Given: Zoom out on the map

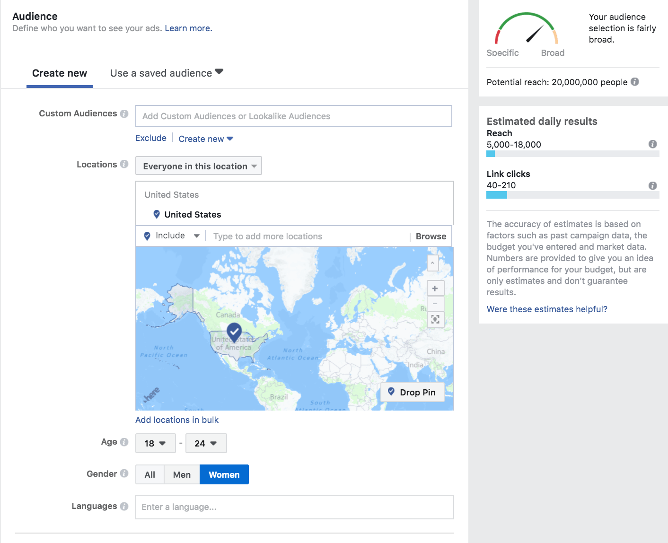Looking at the screenshot, I should pyautogui.click(x=435, y=303).
